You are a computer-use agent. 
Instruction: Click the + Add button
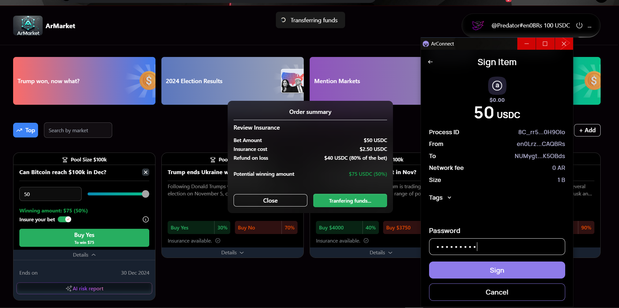pos(587,130)
